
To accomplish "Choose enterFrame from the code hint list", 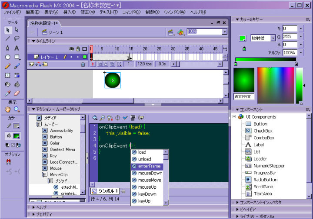I will (x=147, y=166).
